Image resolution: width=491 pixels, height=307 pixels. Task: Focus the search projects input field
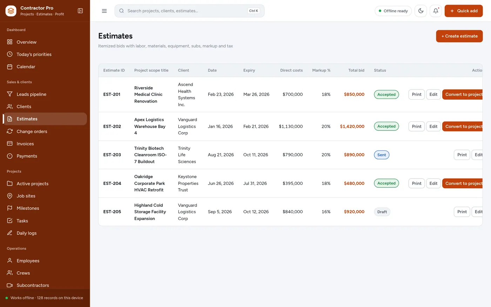tap(189, 11)
